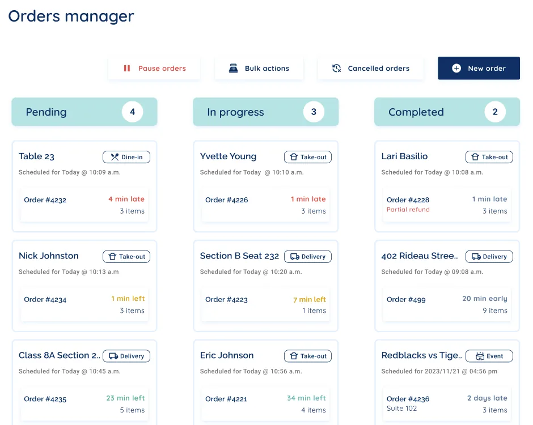533x425 pixels.
Task: Click Order #4236
Action: pos(408,399)
